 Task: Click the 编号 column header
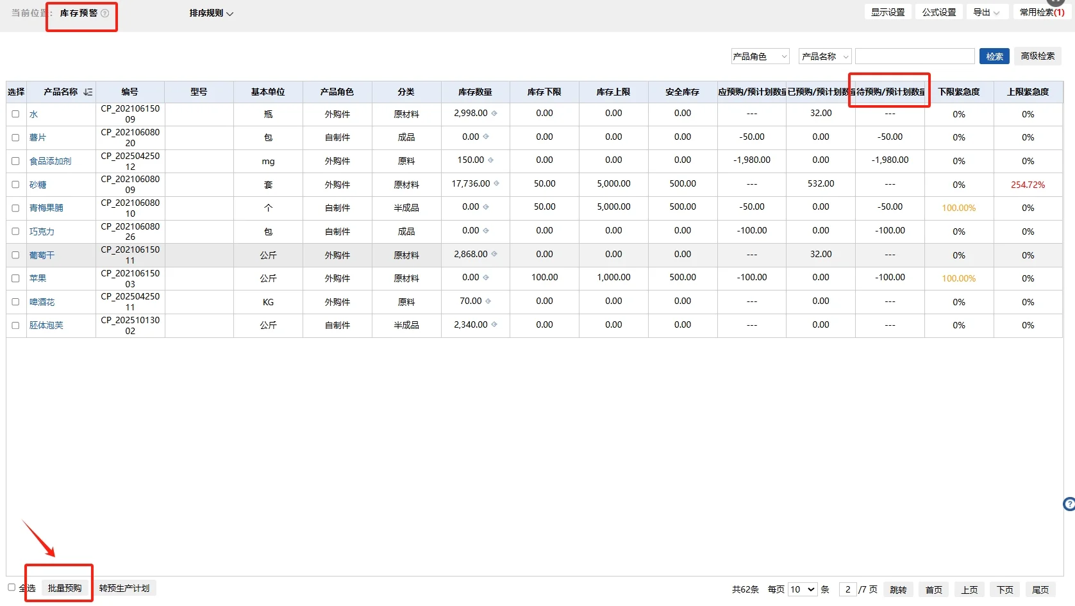pyautogui.click(x=130, y=92)
